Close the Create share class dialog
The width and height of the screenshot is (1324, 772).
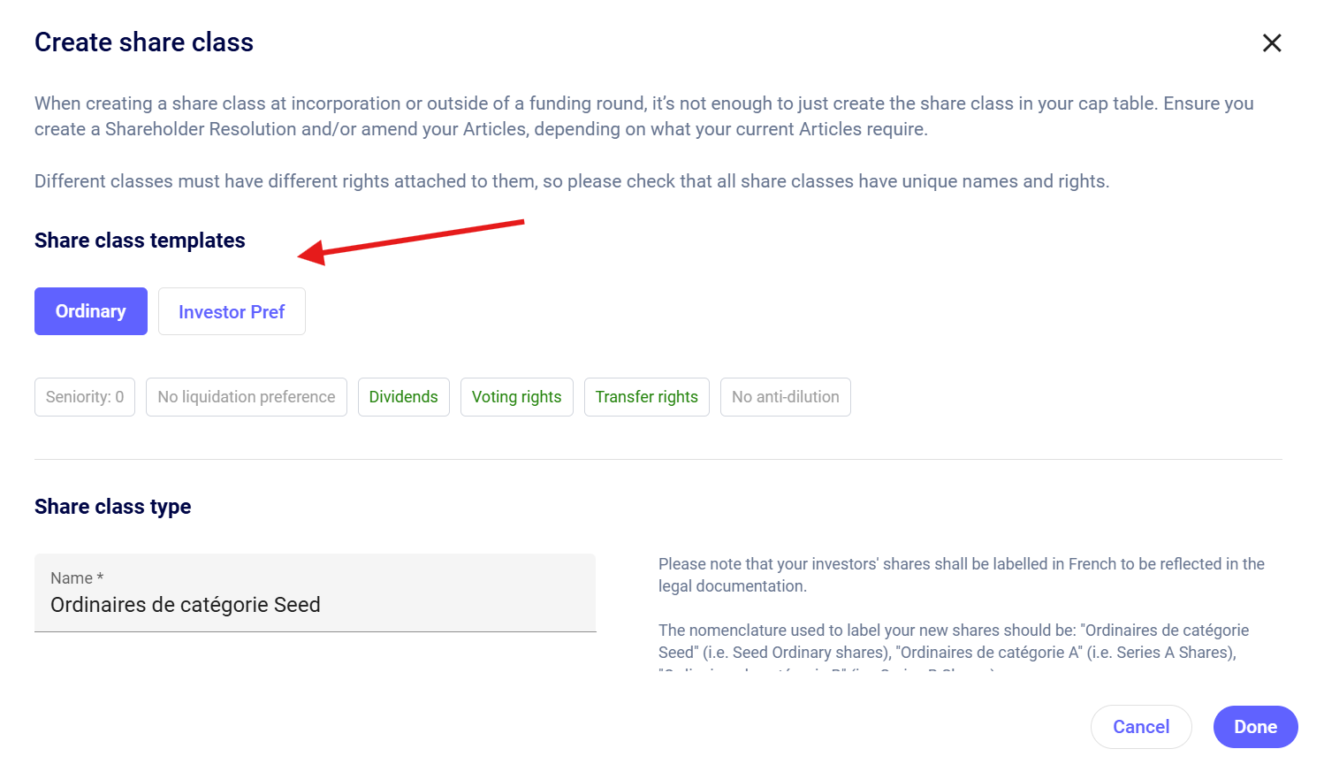1271,42
